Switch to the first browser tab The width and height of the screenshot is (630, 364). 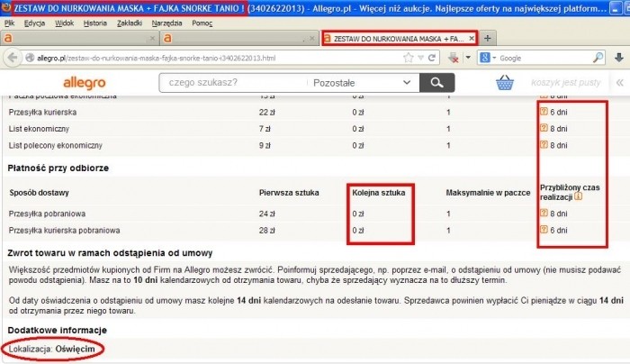click(x=79, y=38)
